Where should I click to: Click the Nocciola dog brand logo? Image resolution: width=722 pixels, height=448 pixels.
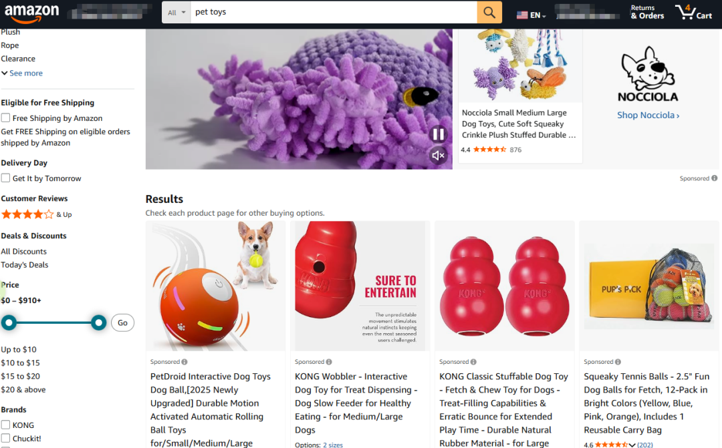point(648,74)
